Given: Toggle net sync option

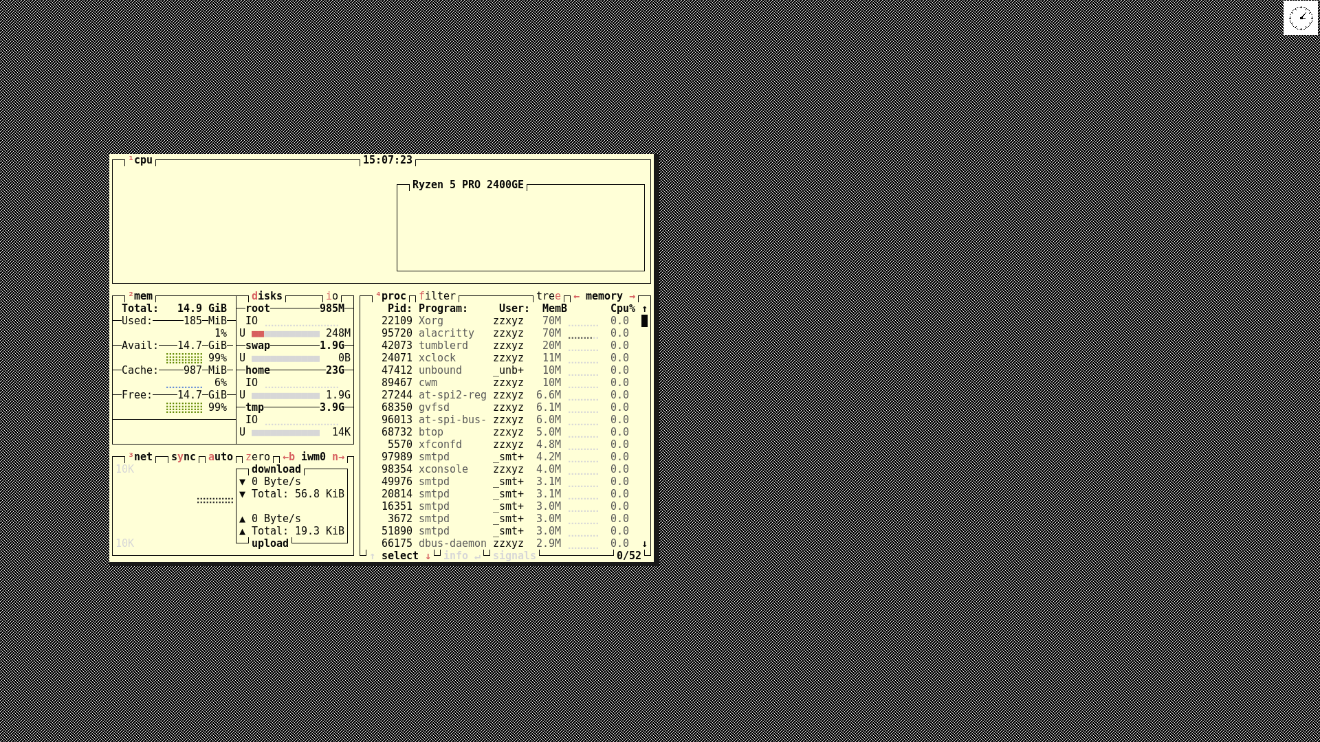Looking at the screenshot, I should pyautogui.click(x=184, y=457).
